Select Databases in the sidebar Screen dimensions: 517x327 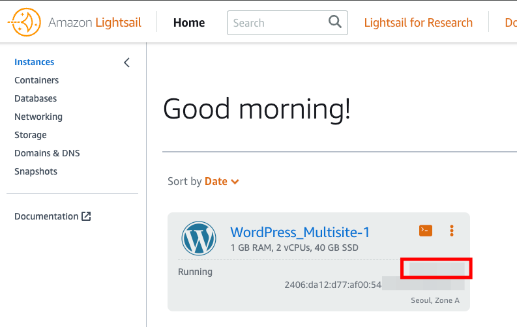pyautogui.click(x=36, y=98)
